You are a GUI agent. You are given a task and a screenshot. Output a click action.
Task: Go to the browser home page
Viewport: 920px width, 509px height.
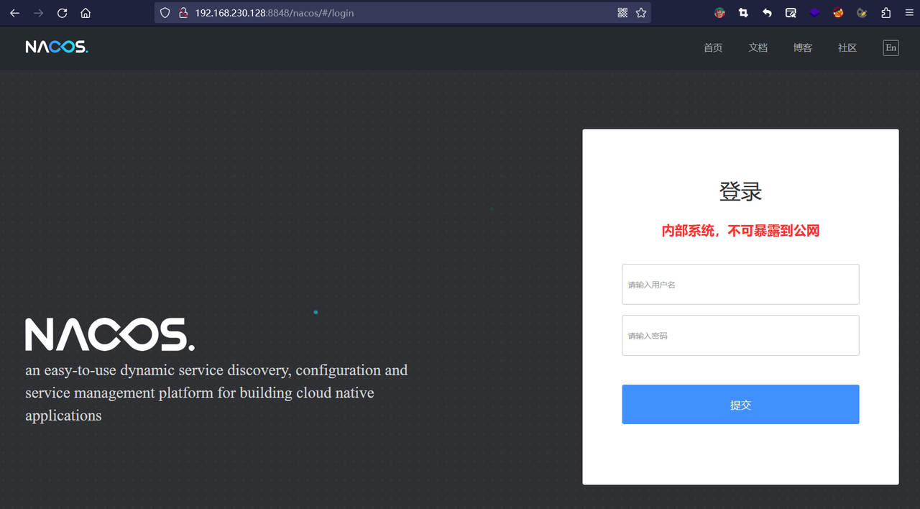pos(86,13)
